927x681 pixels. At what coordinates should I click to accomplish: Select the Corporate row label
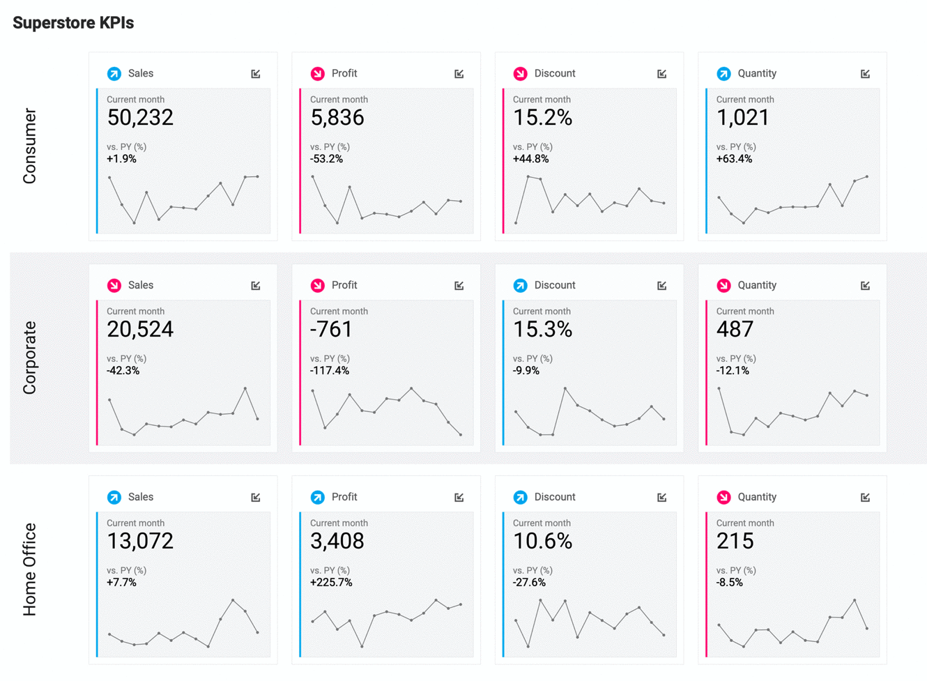tap(29, 357)
